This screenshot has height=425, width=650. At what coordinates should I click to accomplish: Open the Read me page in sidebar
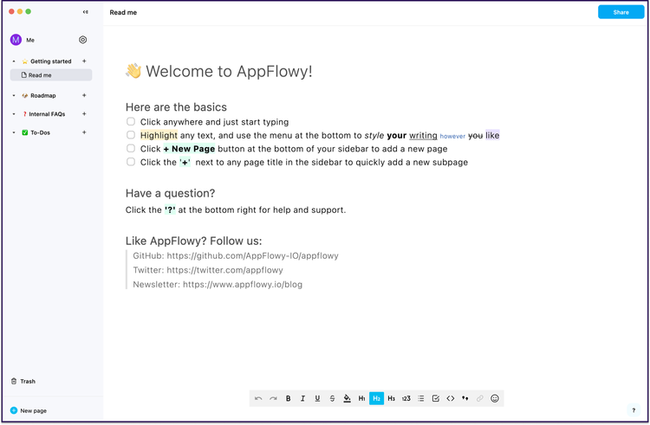[x=51, y=75]
